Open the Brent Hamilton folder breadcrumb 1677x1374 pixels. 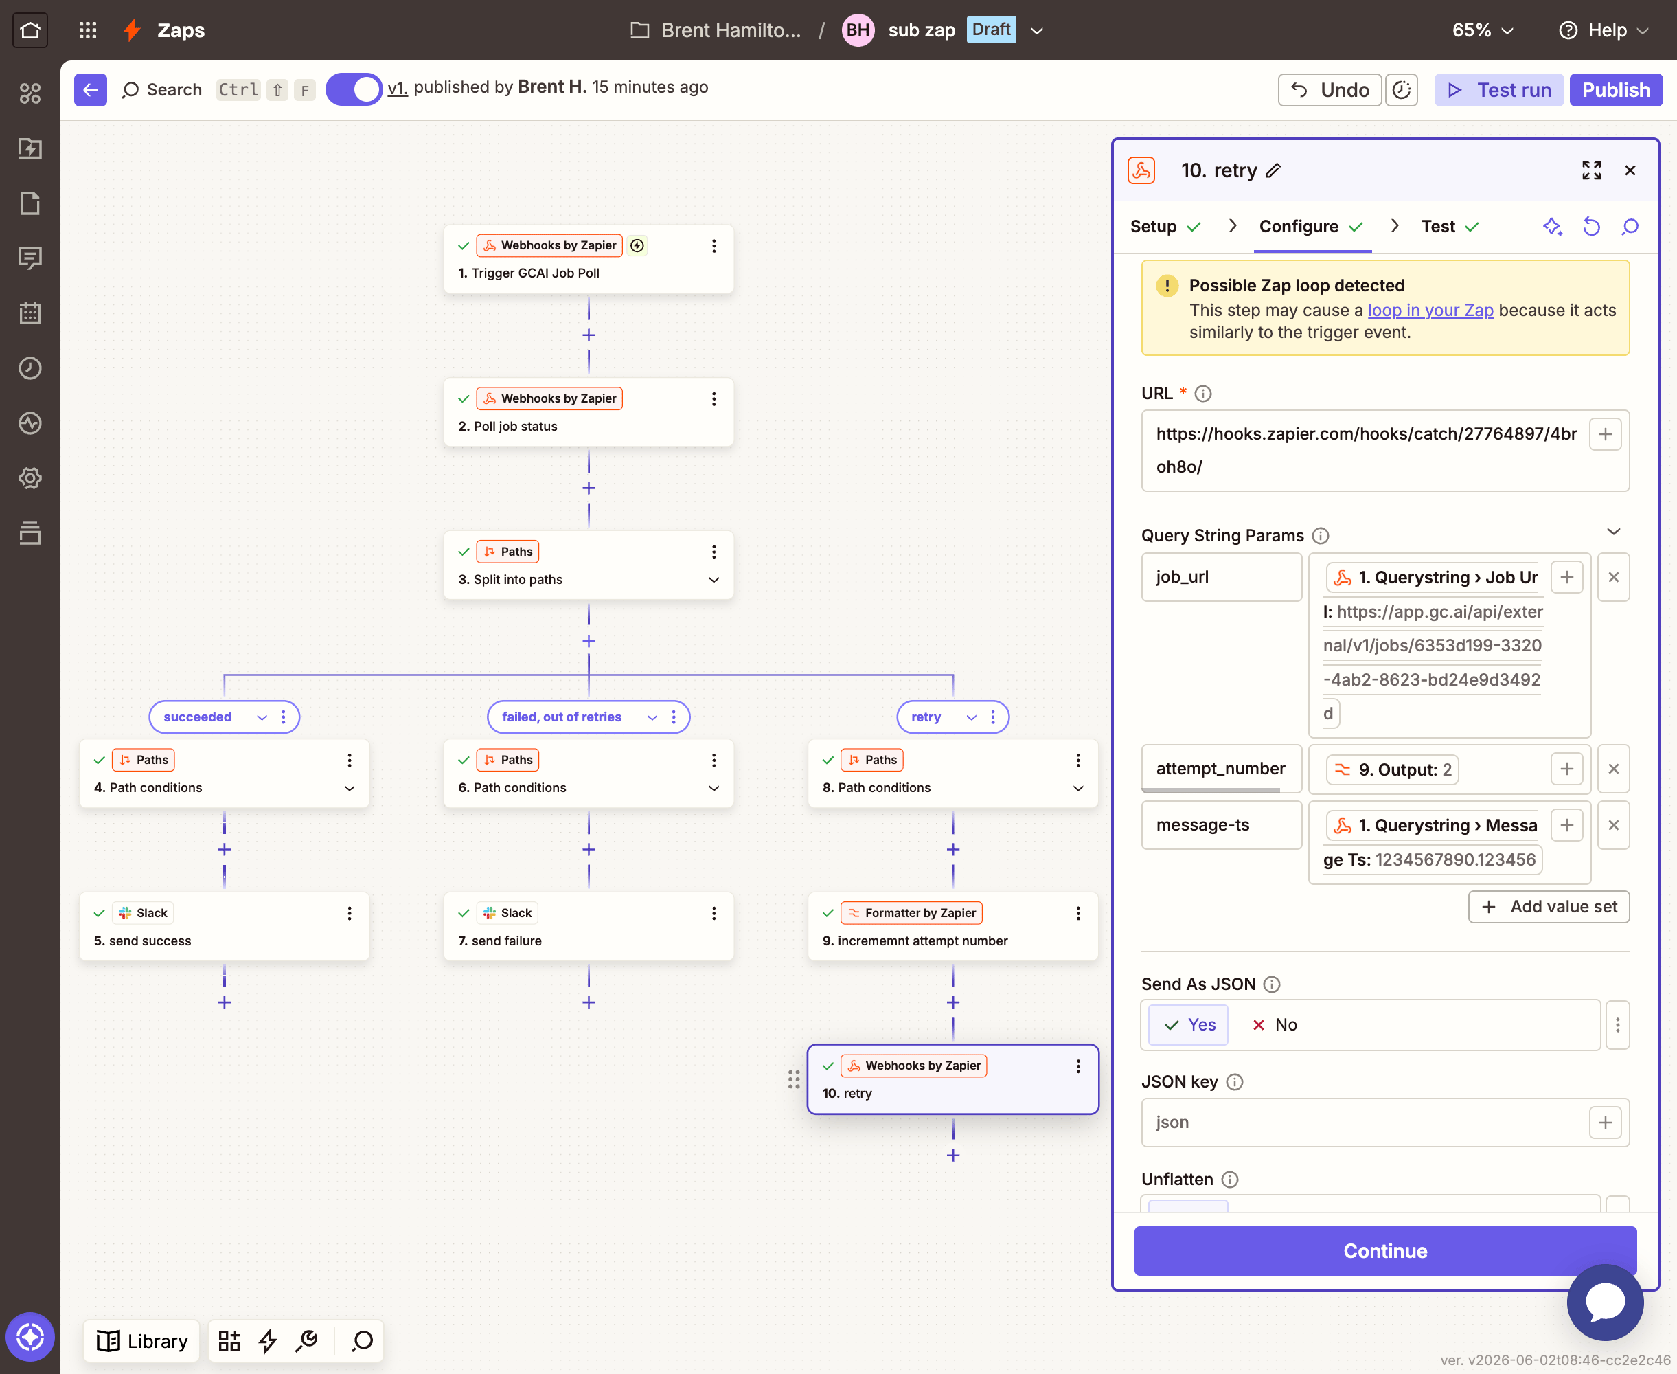coord(716,30)
